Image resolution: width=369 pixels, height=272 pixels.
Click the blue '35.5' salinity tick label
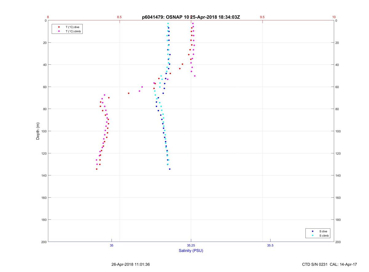click(270, 245)
